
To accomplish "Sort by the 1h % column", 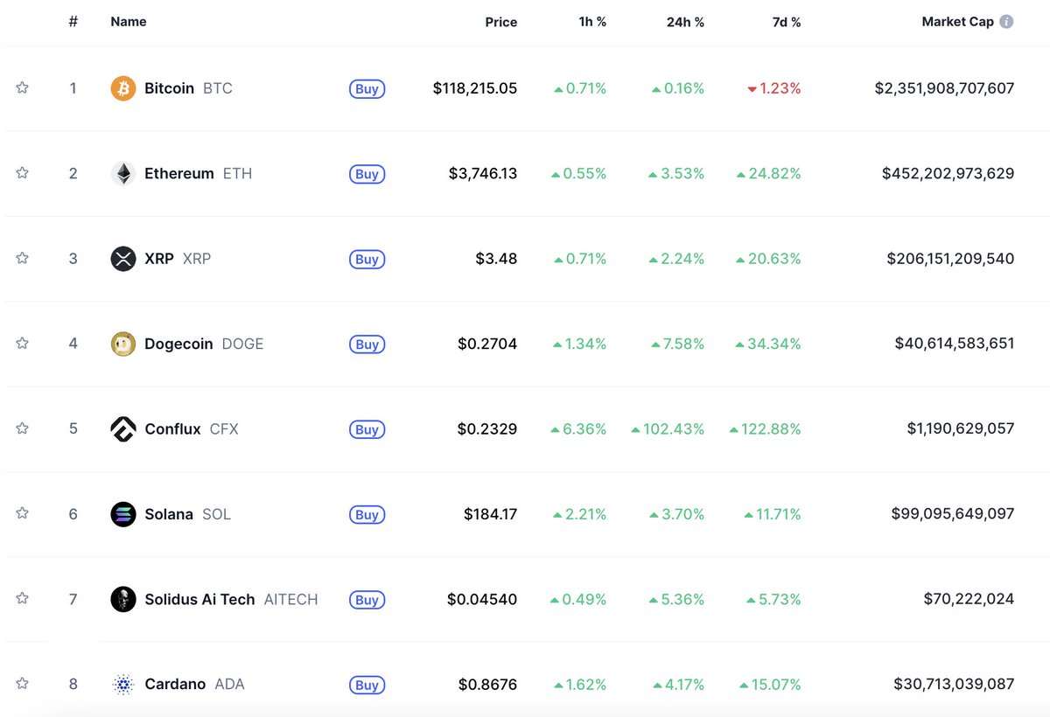I will (x=592, y=22).
